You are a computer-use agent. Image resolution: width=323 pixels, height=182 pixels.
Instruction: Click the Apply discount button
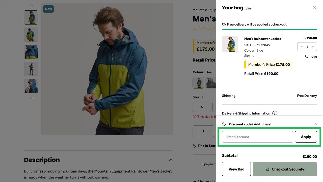pyautogui.click(x=306, y=136)
